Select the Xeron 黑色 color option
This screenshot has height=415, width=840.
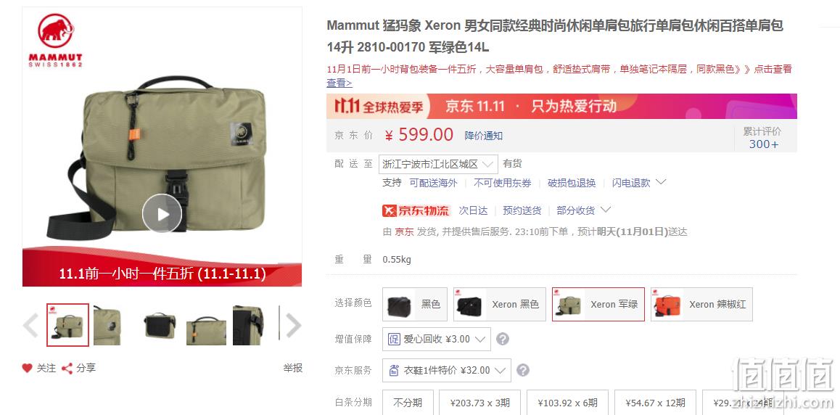click(x=499, y=304)
